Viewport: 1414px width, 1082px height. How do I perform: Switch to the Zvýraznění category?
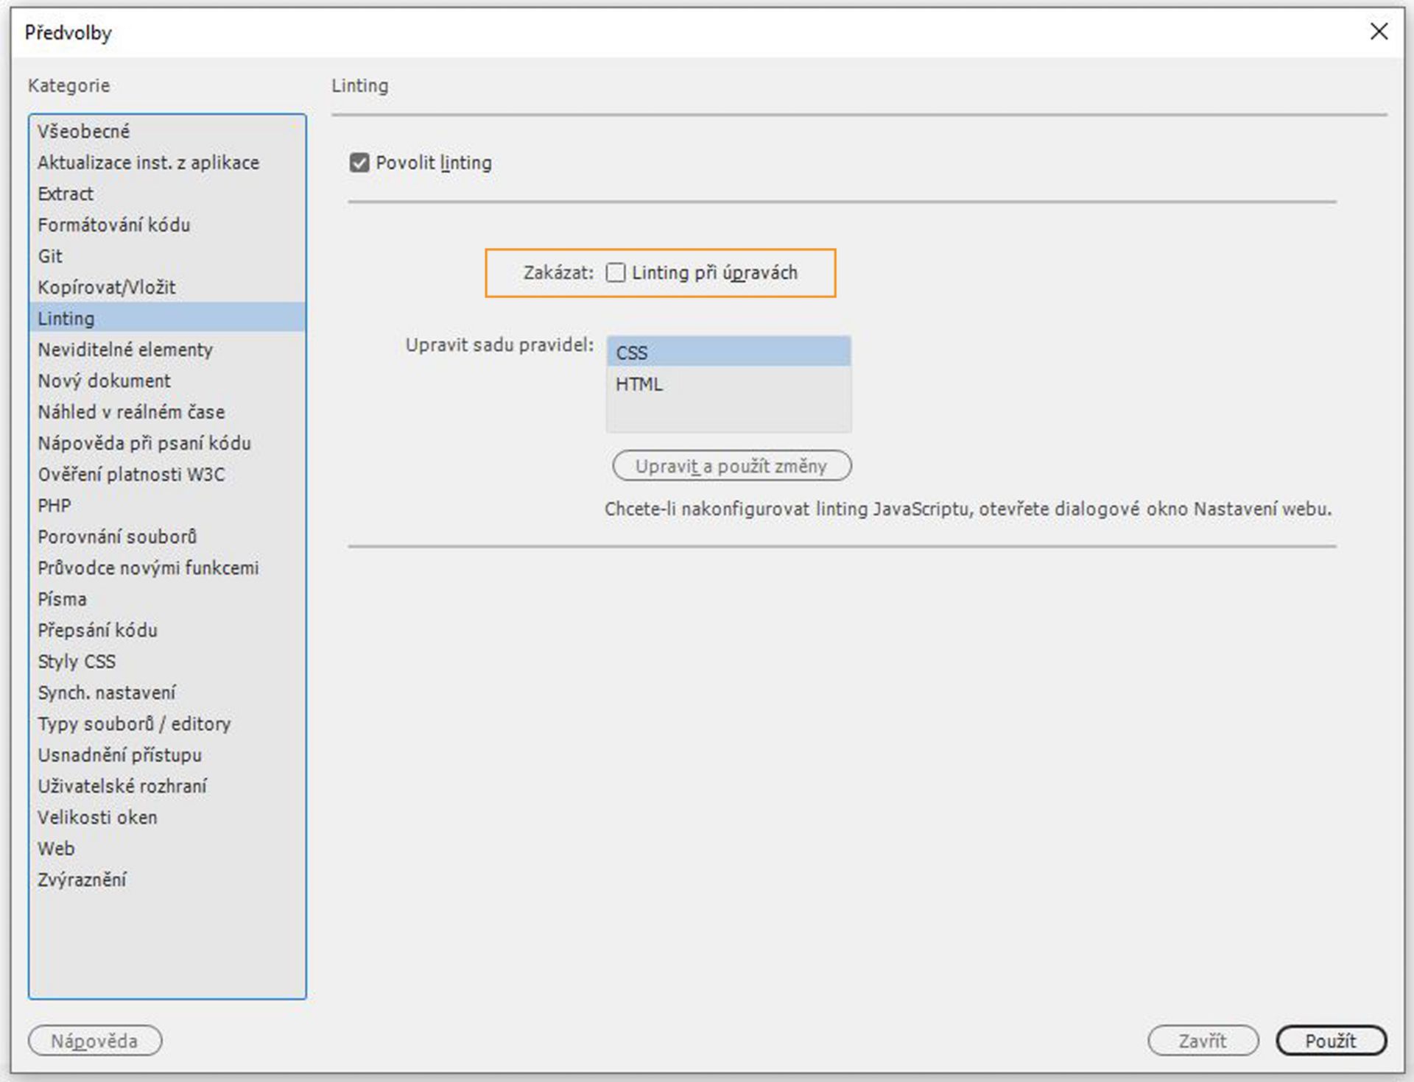click(82, 880)
